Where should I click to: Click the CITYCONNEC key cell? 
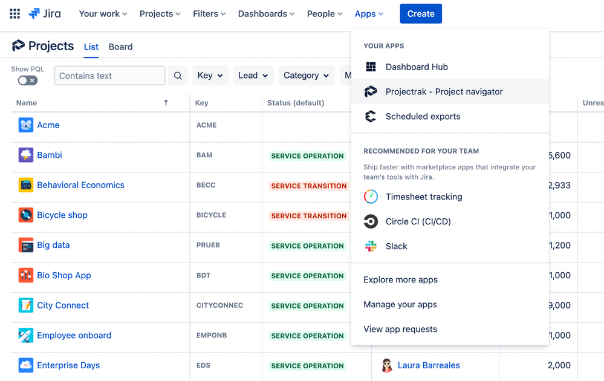pyautogui.click(x=219, y=305)
